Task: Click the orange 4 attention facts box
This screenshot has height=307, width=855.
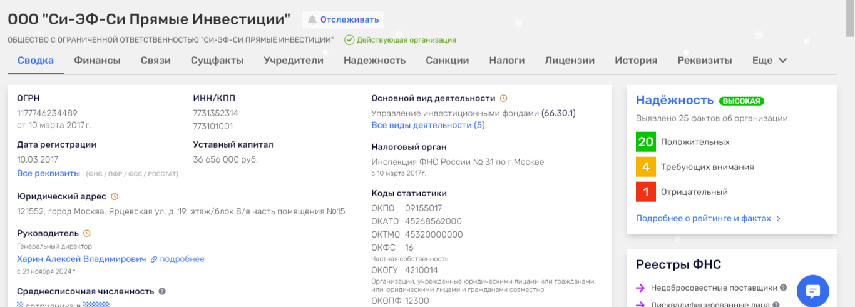Action: click(646, 167)
